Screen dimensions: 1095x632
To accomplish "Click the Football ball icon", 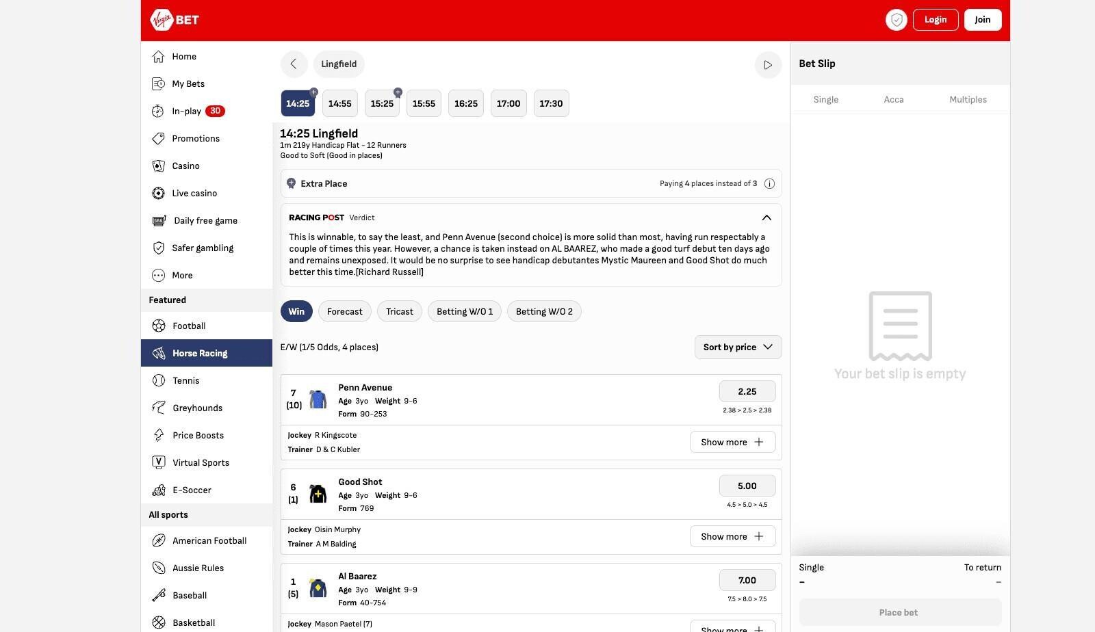I will click(x=159, y=326).
